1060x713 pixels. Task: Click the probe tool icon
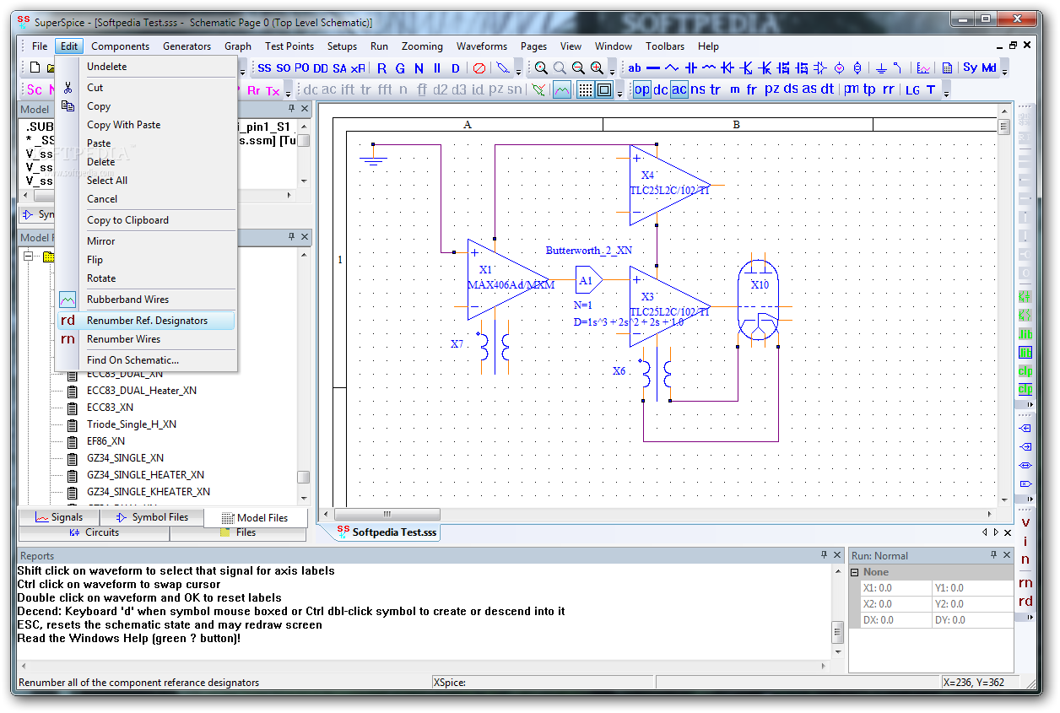click(503, 68)
